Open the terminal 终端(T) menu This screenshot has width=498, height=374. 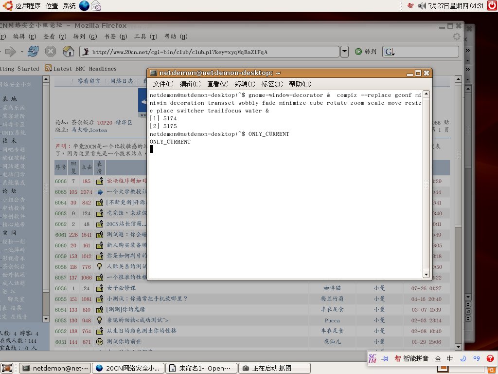[x=245, y=84]
